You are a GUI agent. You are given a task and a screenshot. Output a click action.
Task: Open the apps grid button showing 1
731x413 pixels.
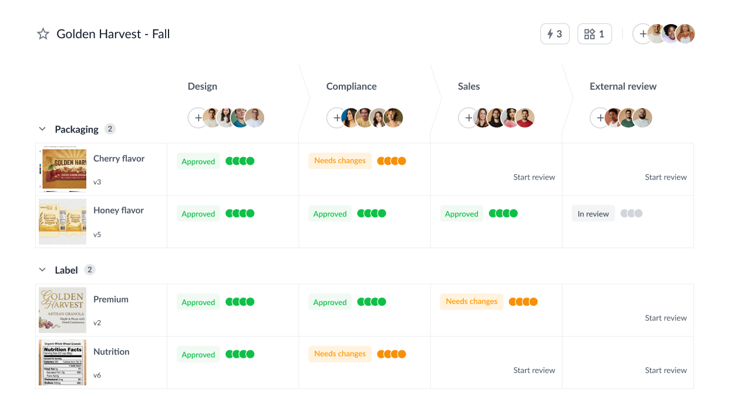point(595,34)
